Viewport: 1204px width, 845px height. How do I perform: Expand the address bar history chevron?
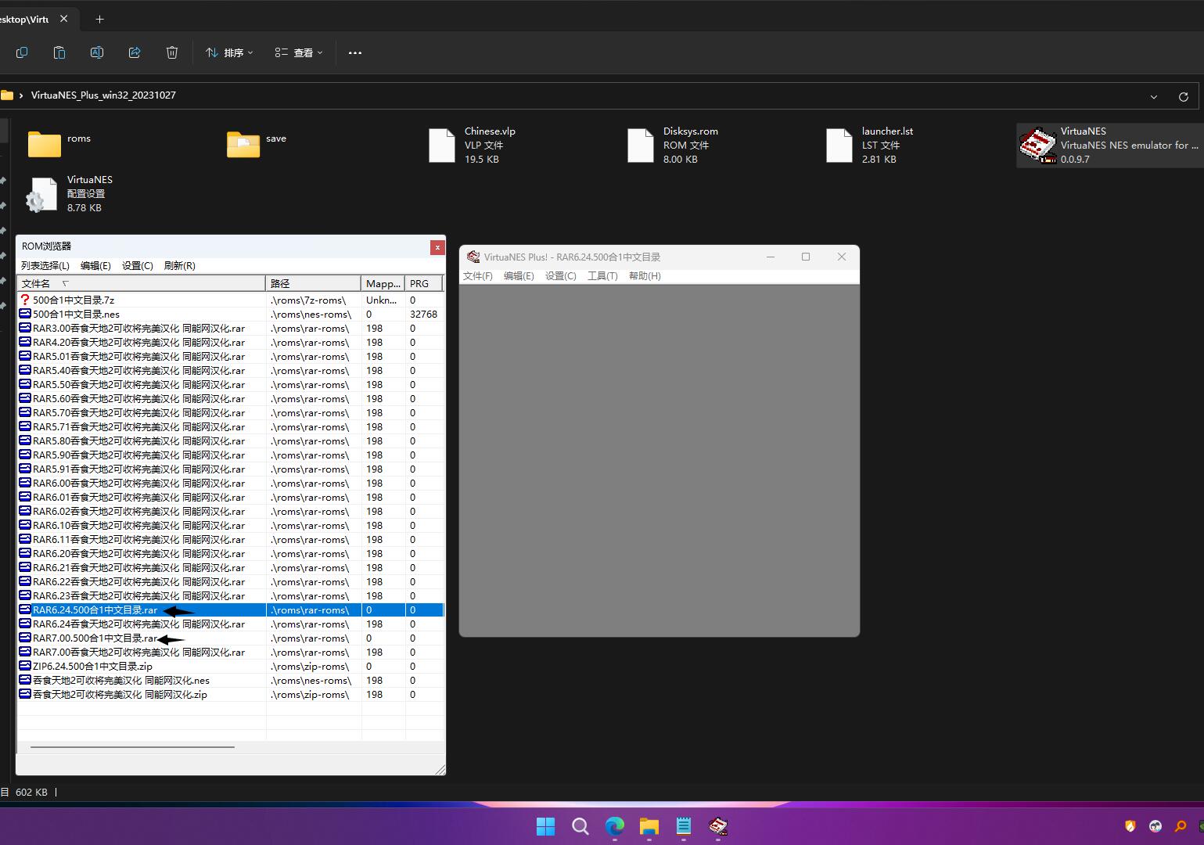coord(1154,96)
